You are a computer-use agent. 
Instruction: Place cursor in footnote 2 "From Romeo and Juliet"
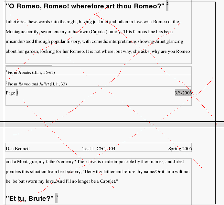[37, 84]
